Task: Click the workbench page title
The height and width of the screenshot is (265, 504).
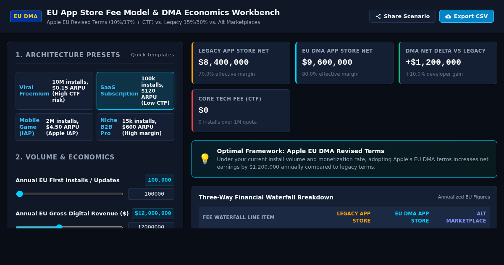Action: click(x=163, y=13)
